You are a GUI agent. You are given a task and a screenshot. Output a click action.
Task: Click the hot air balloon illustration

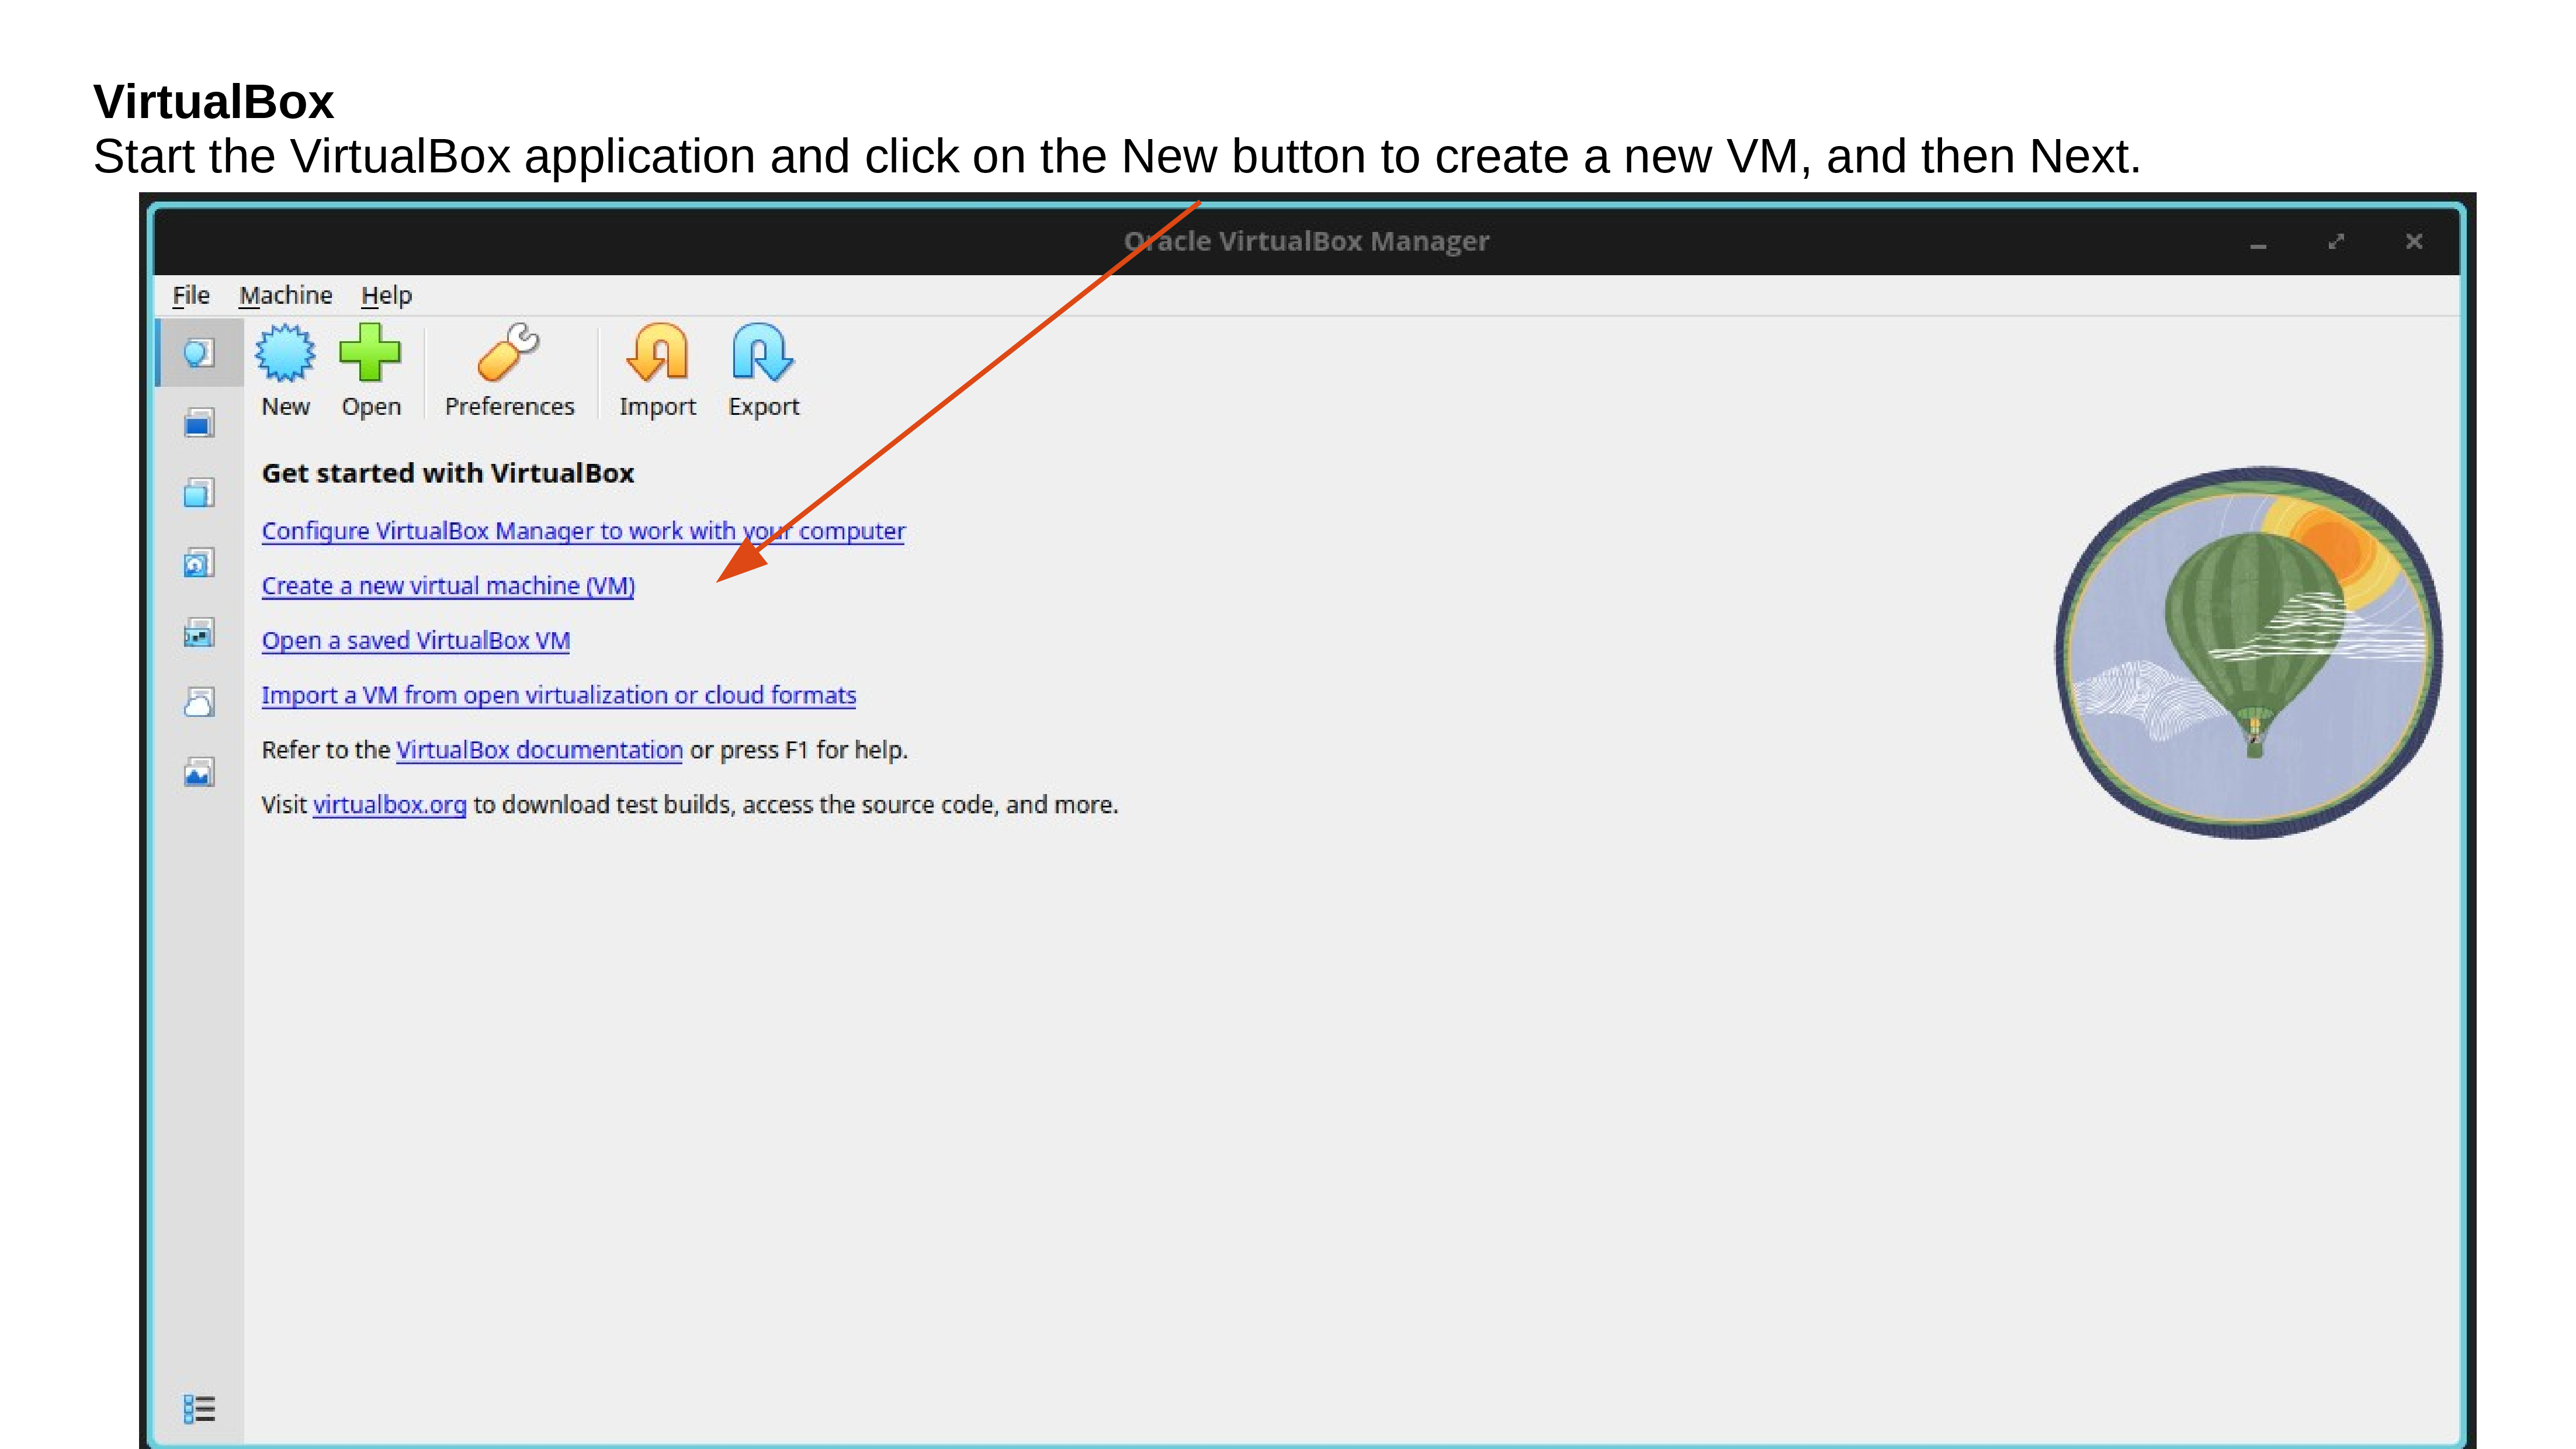pos(2248,652)
